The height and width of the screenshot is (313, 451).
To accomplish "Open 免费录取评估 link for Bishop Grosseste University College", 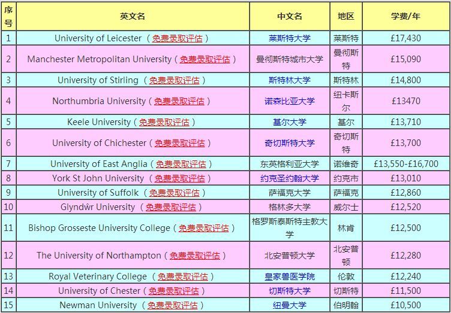I will click(204, 228).
